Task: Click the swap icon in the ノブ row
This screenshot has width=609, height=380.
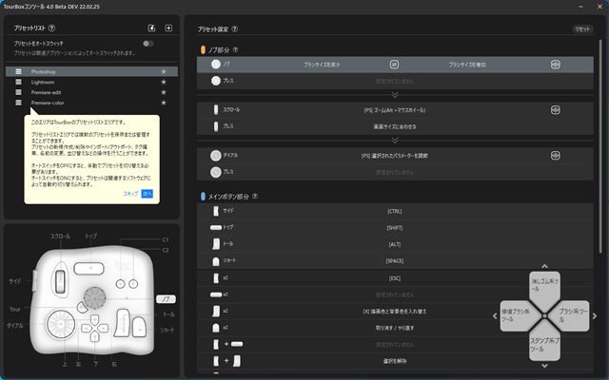Action: coord(394,65)
